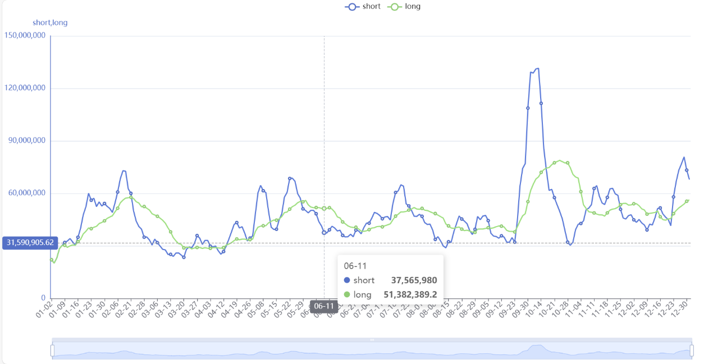Click the tooltip date header 06-11
Screen dimensions: 713x364
click(355, 266)
